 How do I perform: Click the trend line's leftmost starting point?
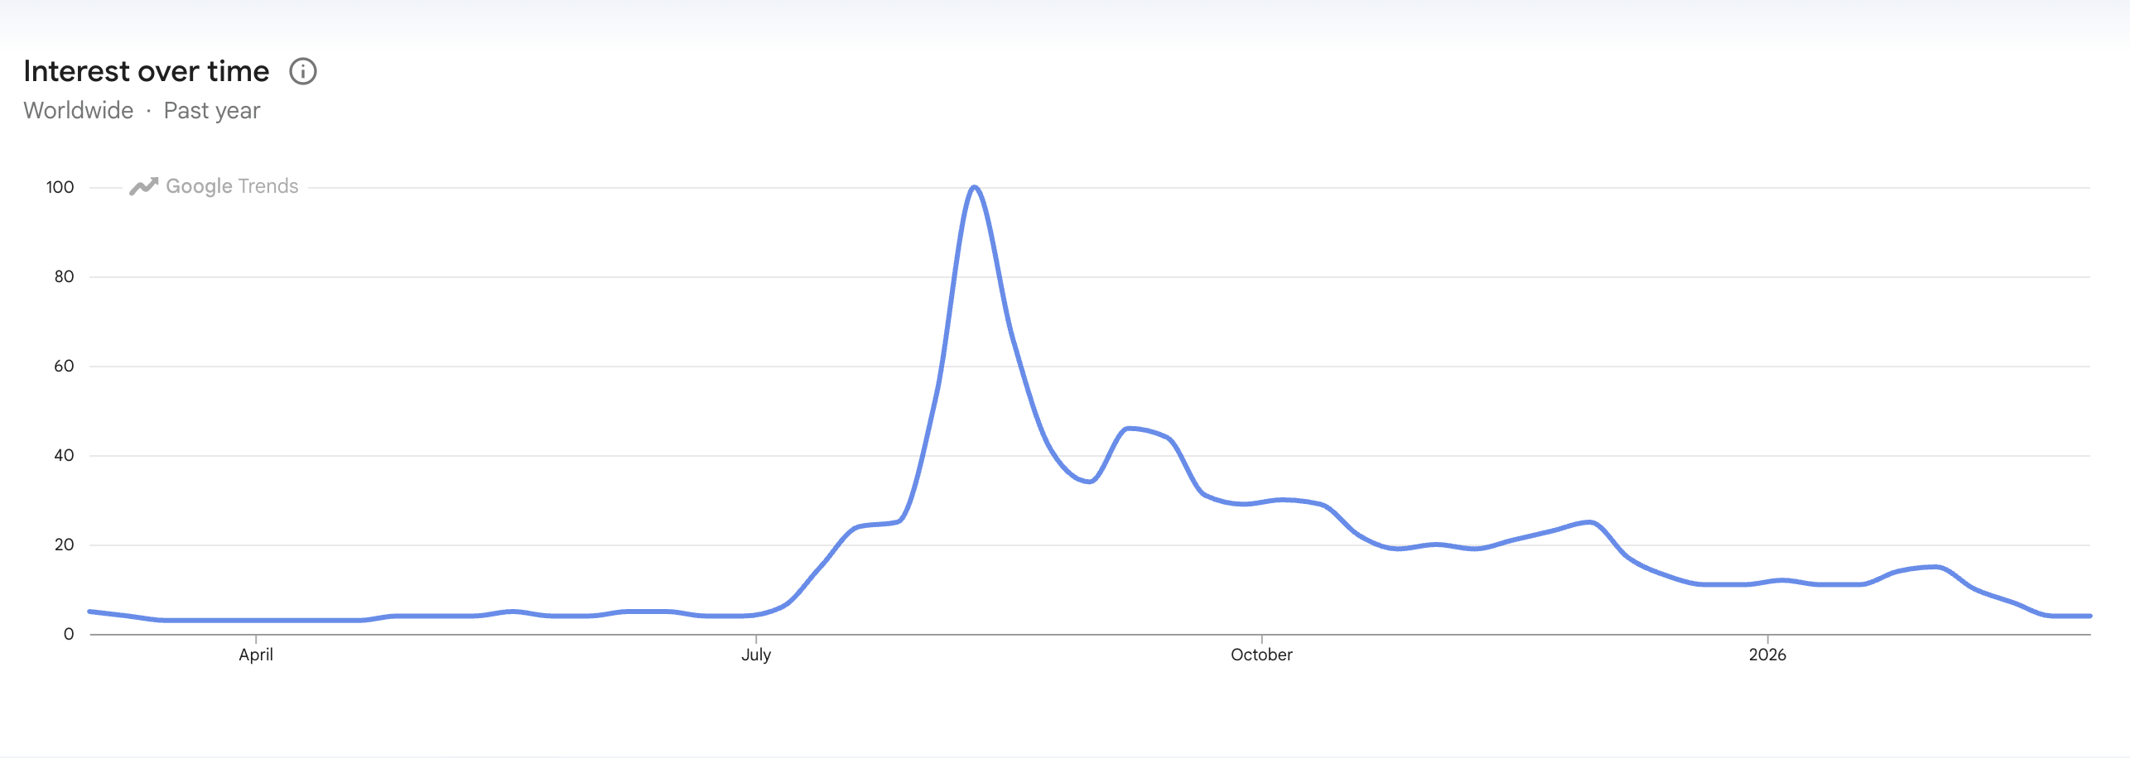point(90,612)
